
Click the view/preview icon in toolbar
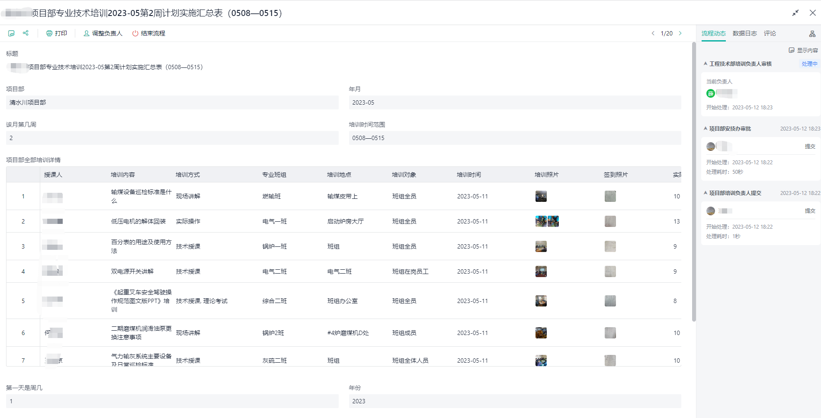coord(11,33)
